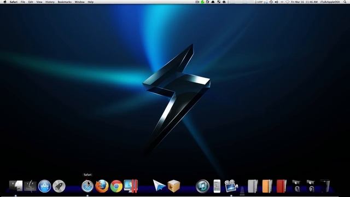Click the green menu bar status icon
Viewport: 350px width, 197px height.
click(x=202, y=2)
